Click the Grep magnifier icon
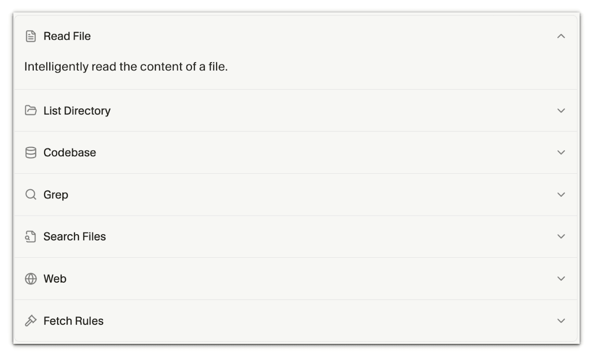The height and width of the screenshot is (358, 593). coord(31,194)
